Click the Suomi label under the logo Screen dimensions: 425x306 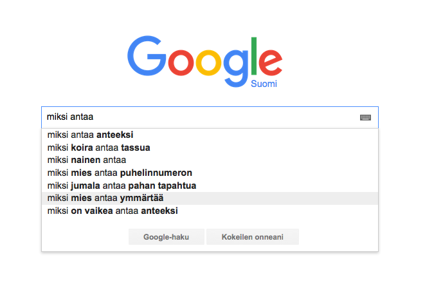point(264,84)
